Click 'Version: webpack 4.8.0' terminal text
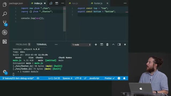171x96 pixels. coord(26,49)
